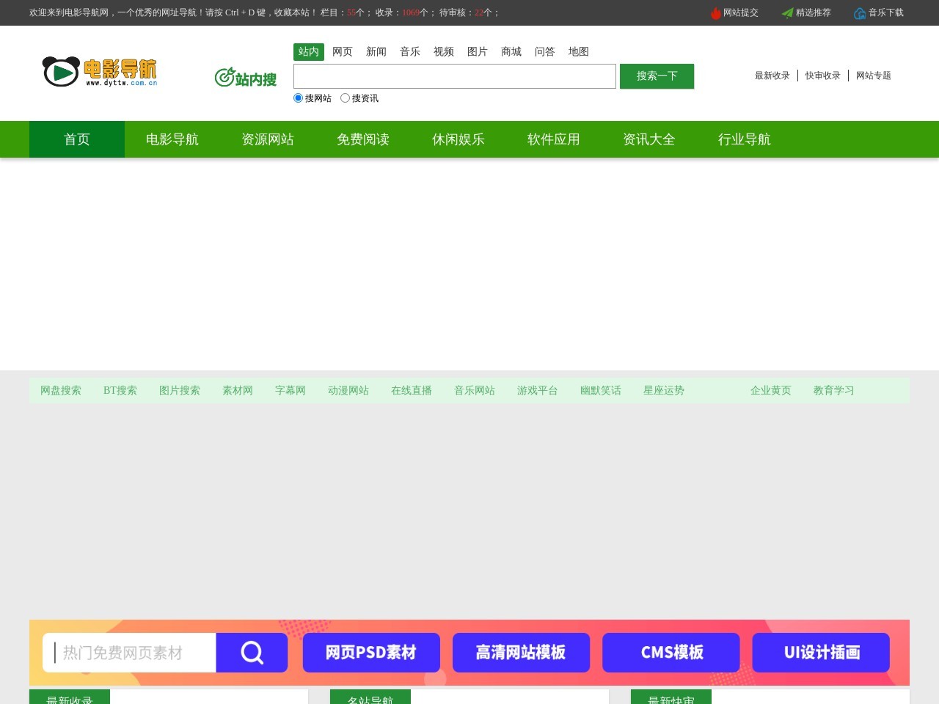Click the UI设计插画 banner button
The height and width of the screenshot is (704, 939).
[821, 653]
